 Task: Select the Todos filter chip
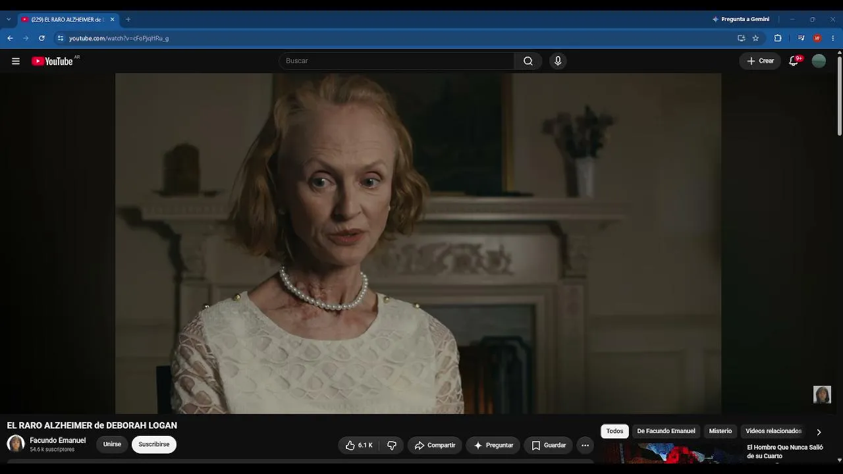pyautogui.click(x=614, y=431)
